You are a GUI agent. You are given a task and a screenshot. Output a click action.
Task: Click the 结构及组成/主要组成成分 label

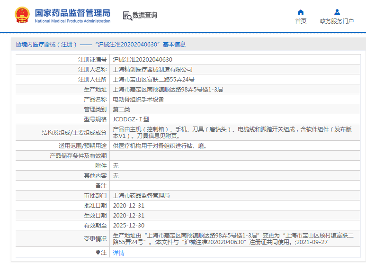click(x=74, y=133)
